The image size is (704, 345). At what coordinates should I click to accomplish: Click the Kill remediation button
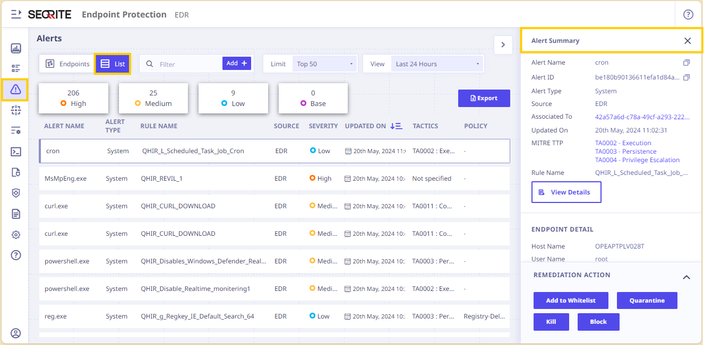(x=551, y=322)
